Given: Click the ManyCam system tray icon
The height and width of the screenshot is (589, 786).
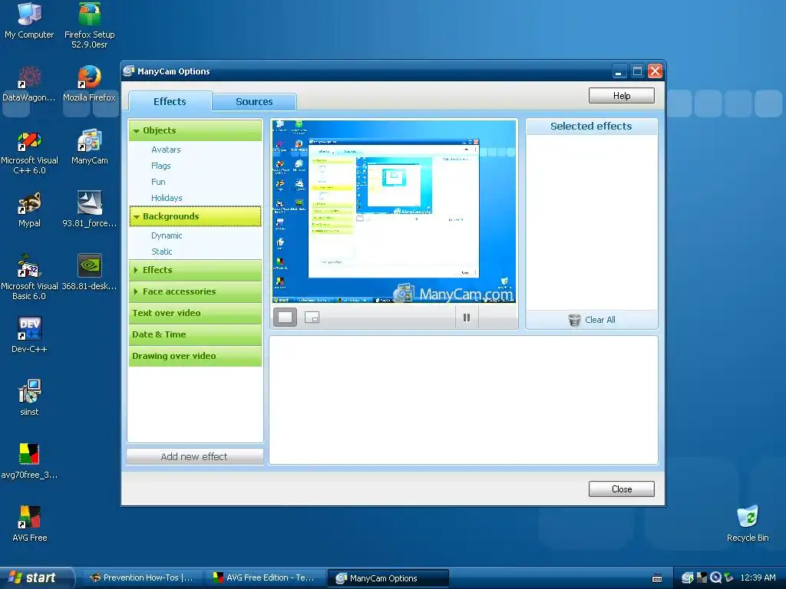Looking at the screenshot, I should pos(687,578).
